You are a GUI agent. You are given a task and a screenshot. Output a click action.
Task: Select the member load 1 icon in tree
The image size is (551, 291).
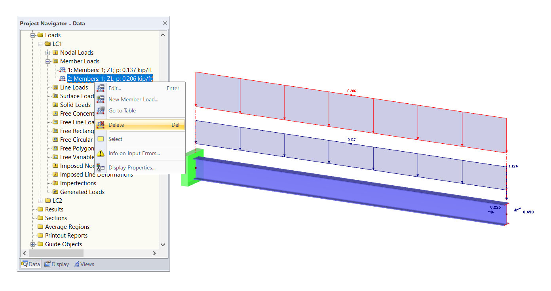[62, 70]
